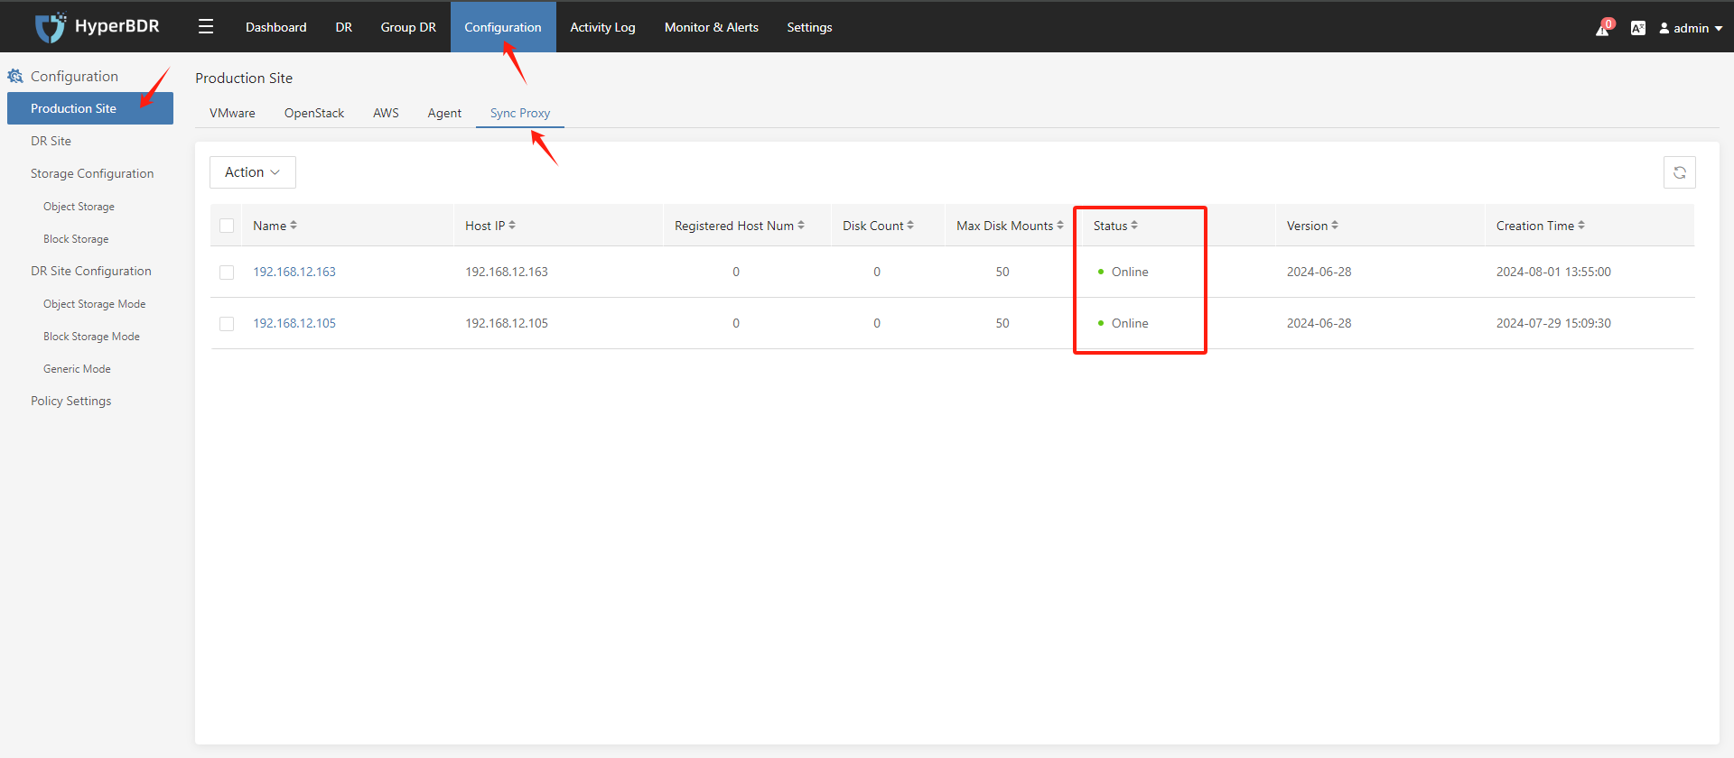Select DR Site in sidebar
The width and height of the screenshot is (1734, 758).
click(90, 141)
